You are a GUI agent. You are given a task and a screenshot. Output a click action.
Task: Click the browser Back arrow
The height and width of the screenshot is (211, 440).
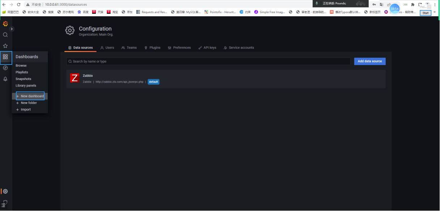4,4
